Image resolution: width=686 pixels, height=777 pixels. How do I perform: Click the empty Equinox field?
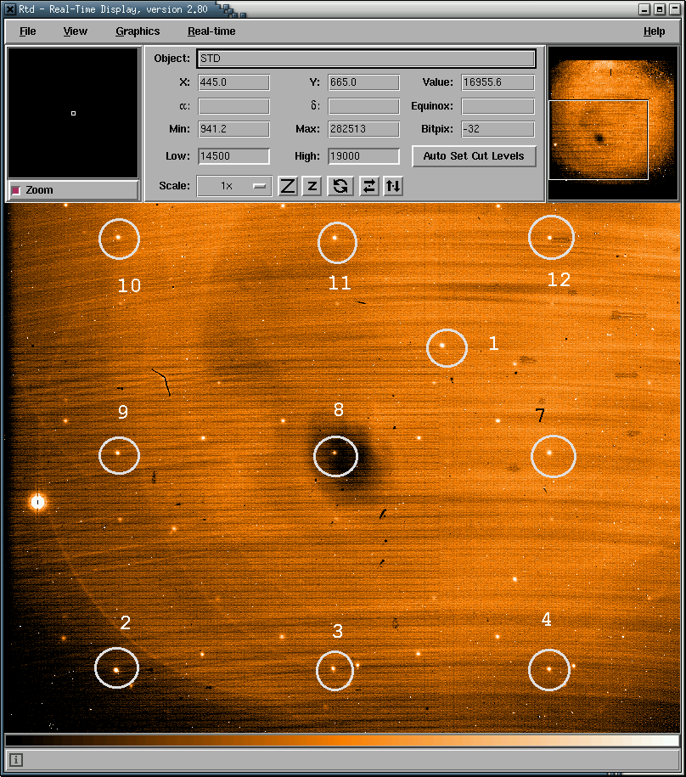498,106
